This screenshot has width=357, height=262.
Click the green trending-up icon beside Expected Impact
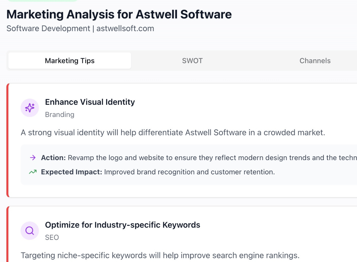[x=33, y=172]
